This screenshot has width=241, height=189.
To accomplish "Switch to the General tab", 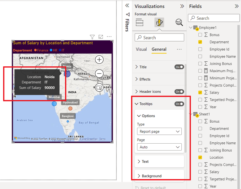I will pos(159,49).
